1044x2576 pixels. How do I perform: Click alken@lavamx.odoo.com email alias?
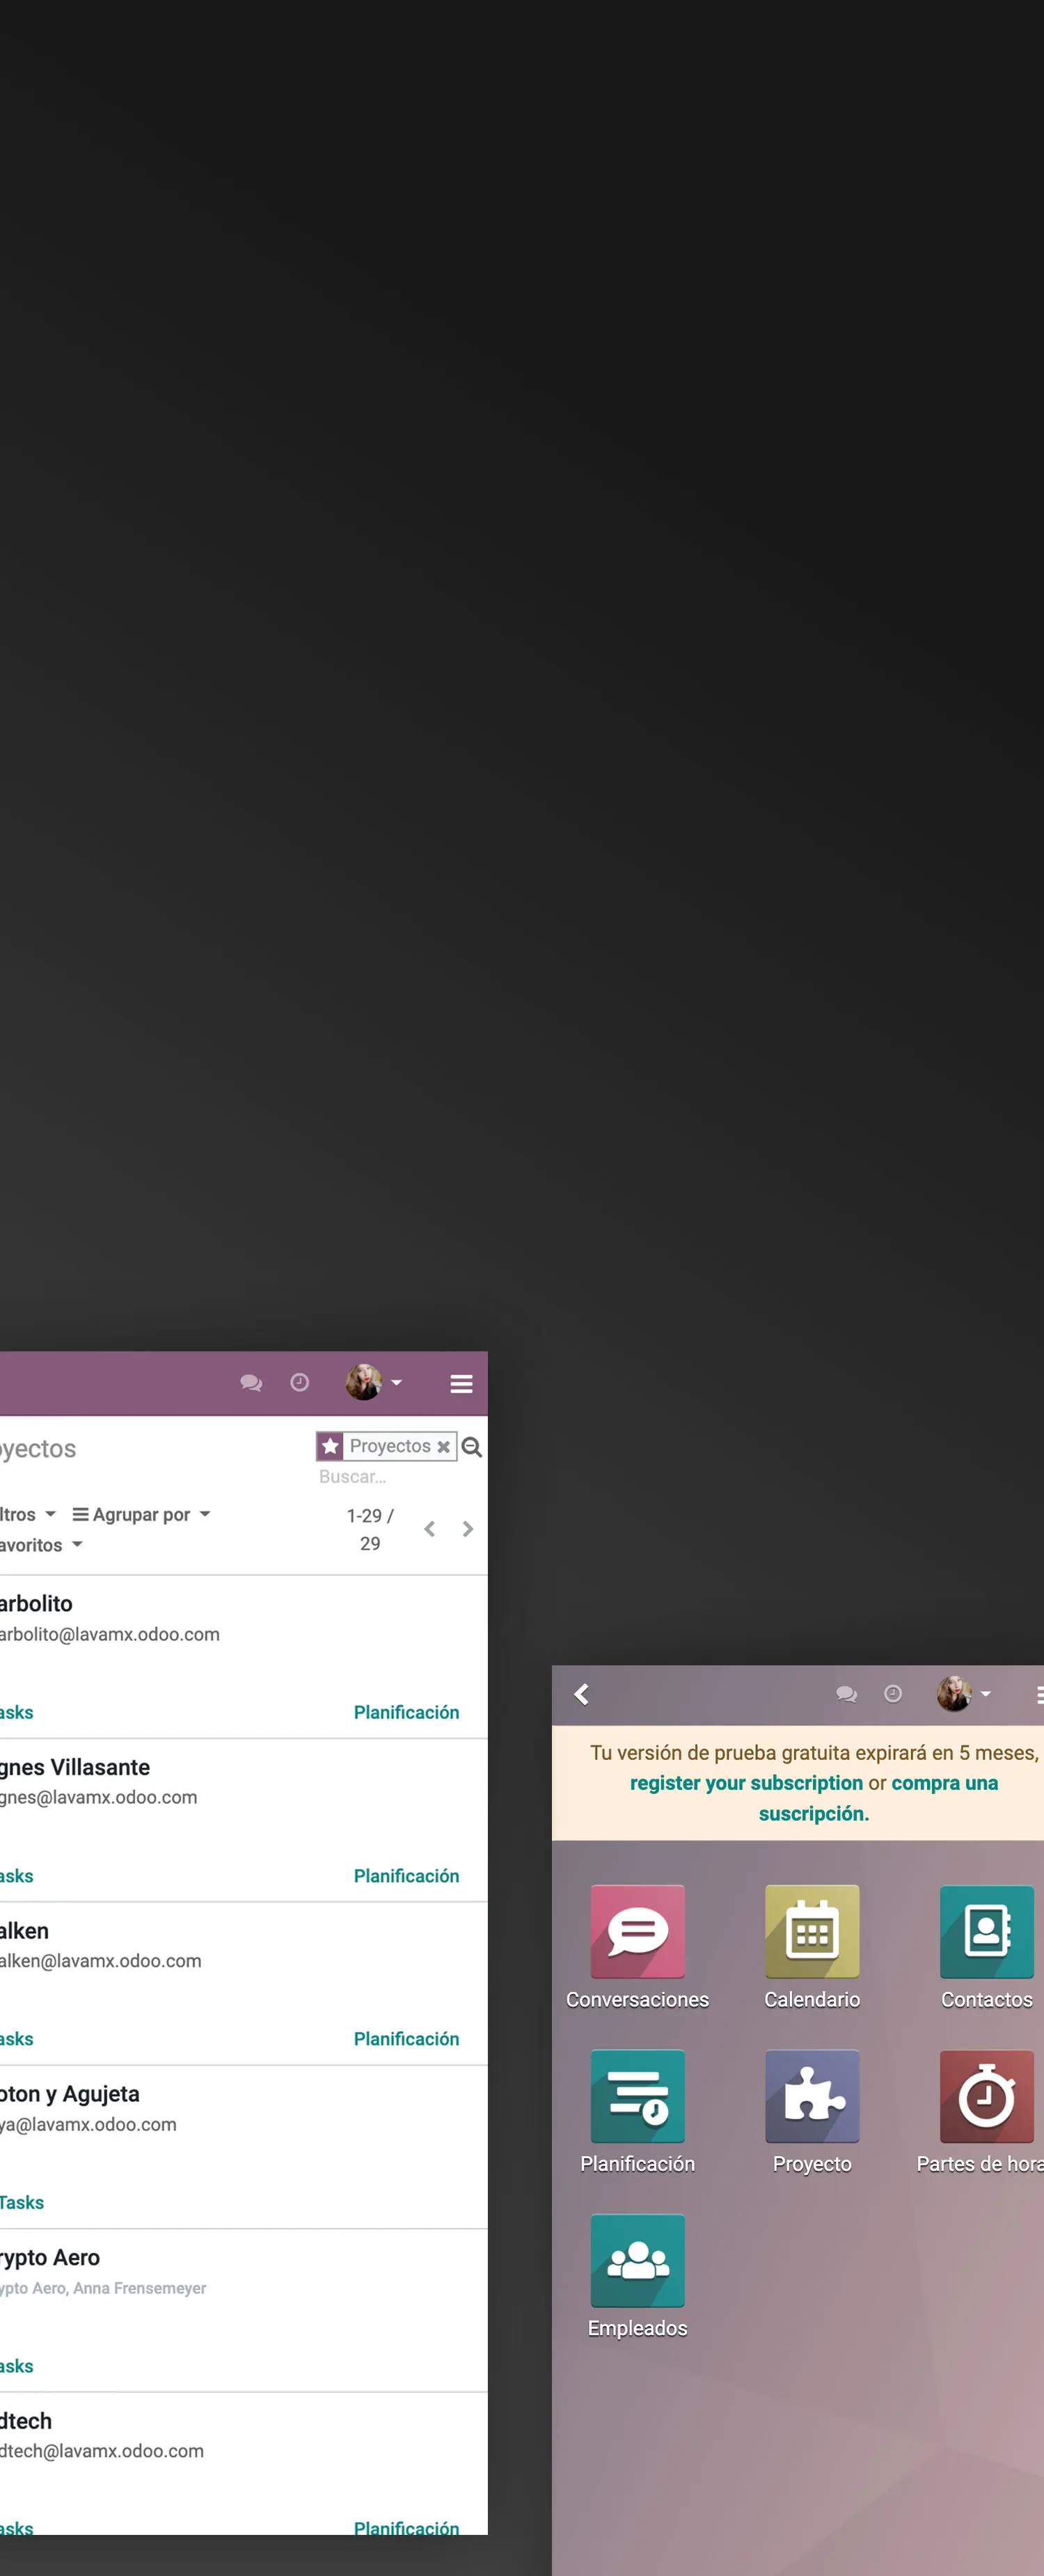point(100,1961)
